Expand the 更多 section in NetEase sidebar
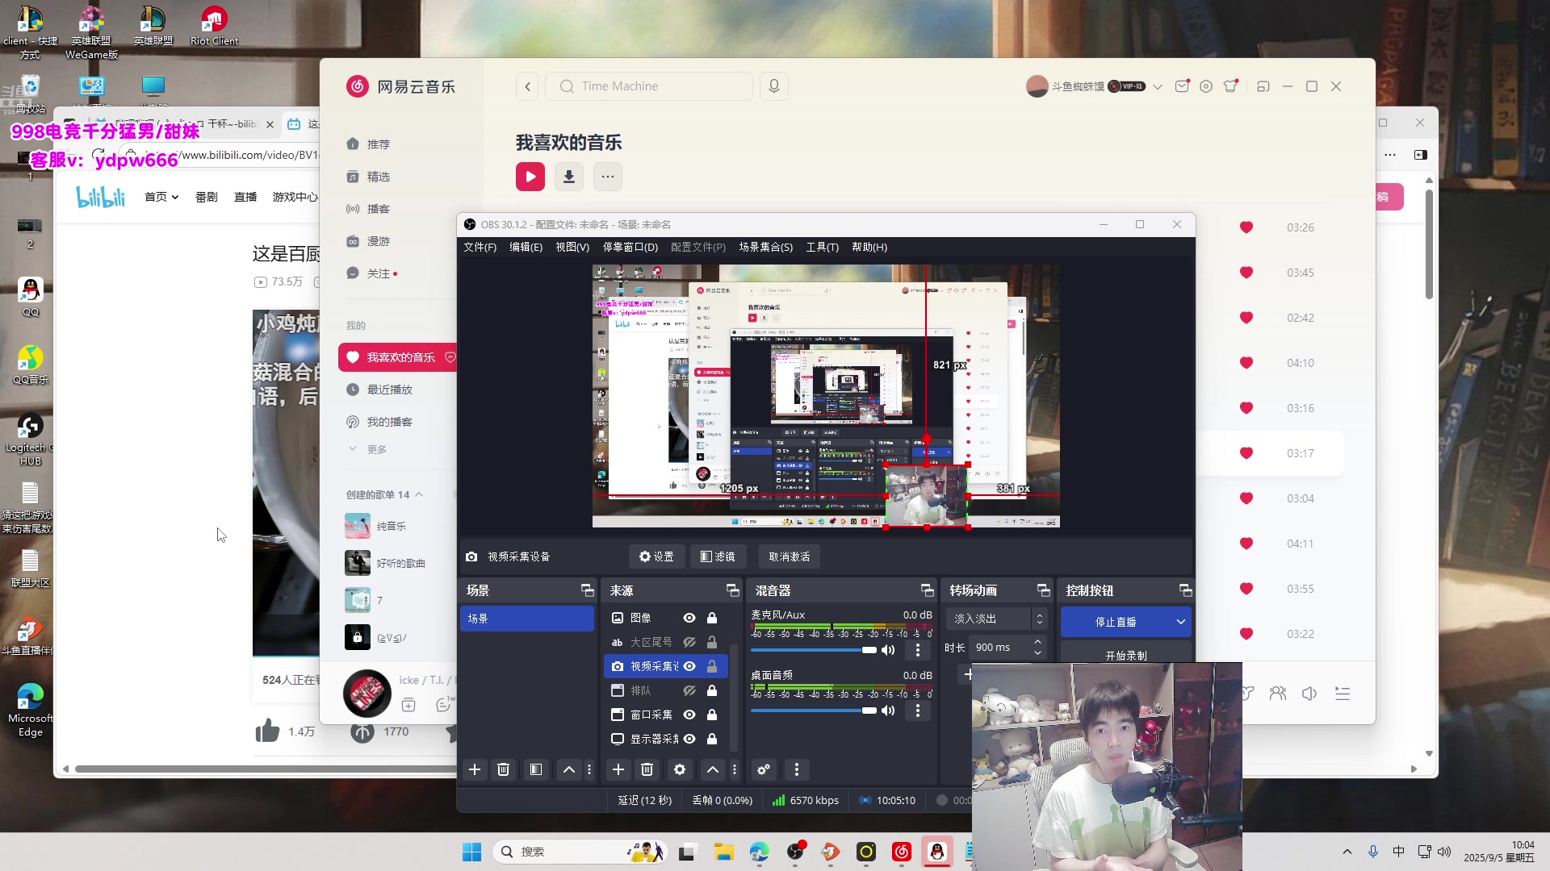 click(368, 449)
